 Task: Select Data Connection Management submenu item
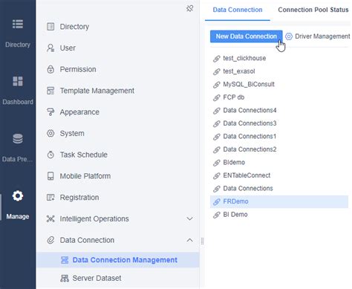tap(118, 260)
